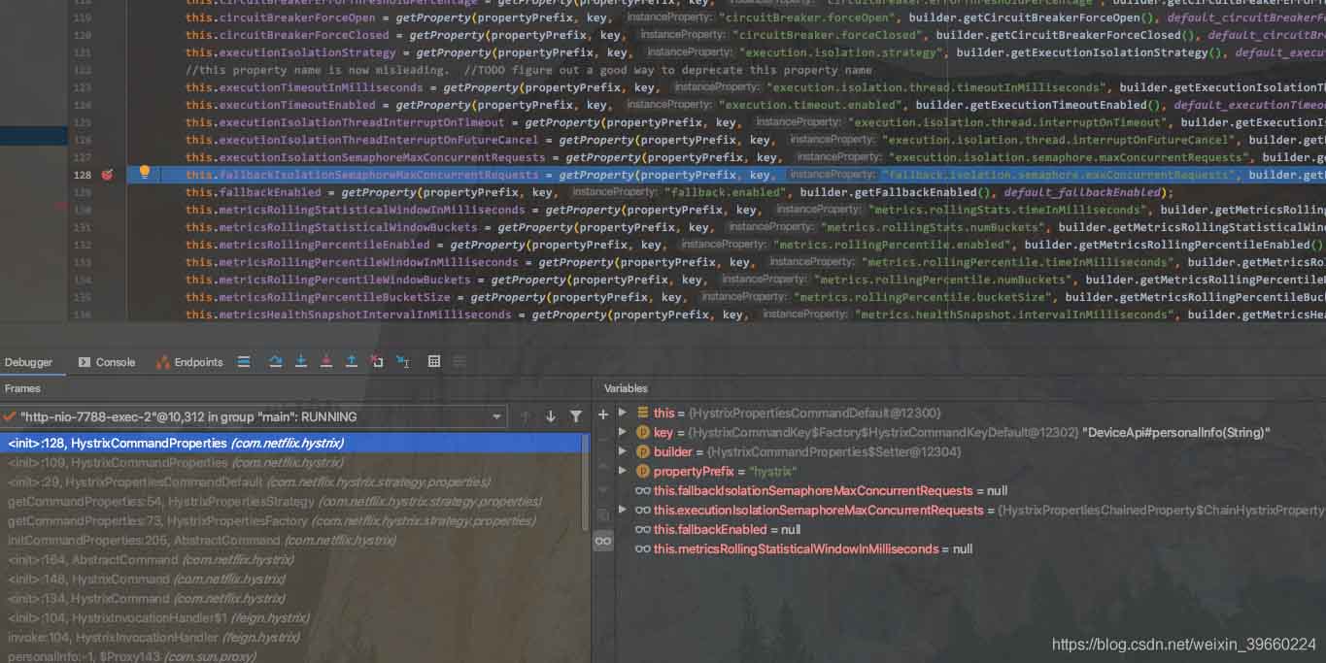Viewport: 1326px width, 663px height.
Task: Select the next frame down arrow
Action: (x=551, y=416)
